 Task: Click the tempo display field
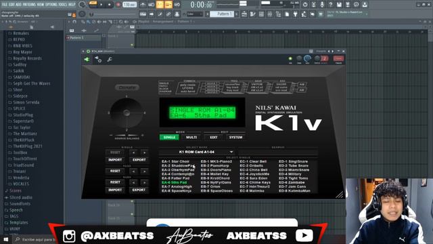tap(130, 5)
